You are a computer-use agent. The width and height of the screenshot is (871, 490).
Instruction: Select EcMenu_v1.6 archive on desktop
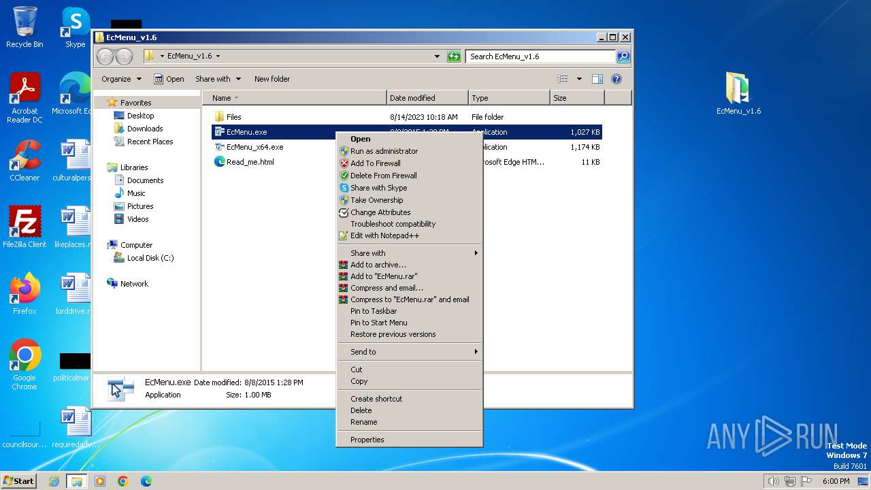point(738,93)
